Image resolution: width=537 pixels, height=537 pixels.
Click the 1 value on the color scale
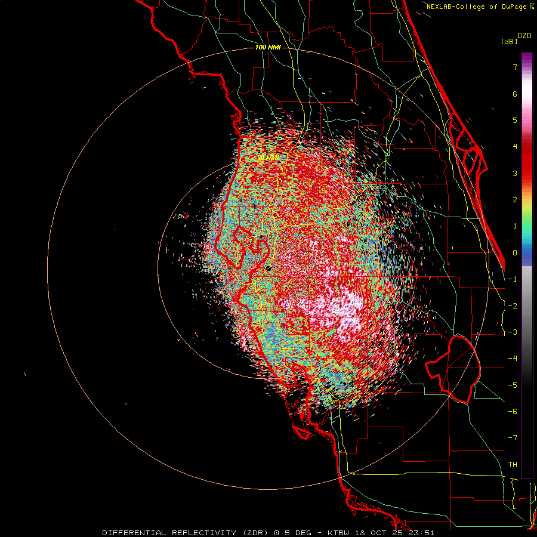[515, 226]
